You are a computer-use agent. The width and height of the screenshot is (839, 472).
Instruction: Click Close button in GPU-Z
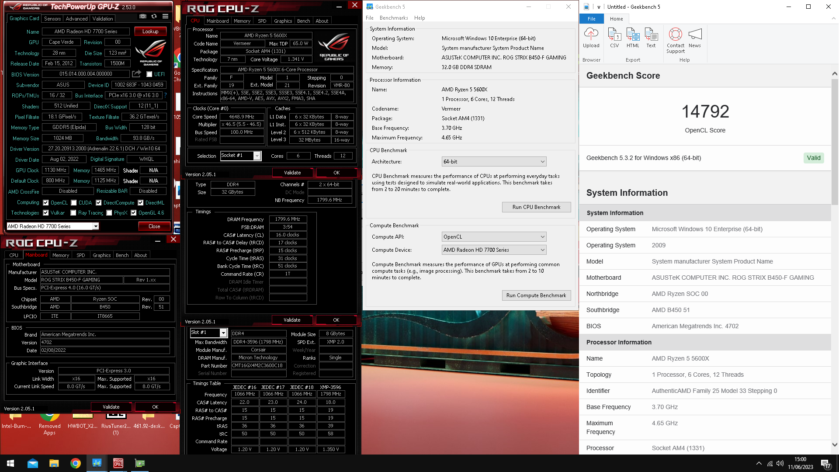154,226
